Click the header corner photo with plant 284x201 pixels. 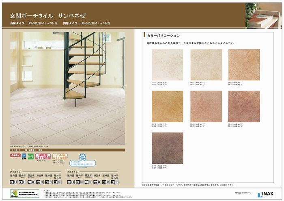(x=264, y=15)
